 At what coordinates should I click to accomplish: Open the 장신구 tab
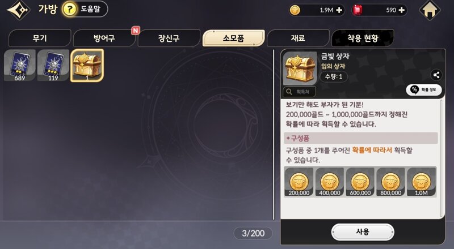point(169,38)
